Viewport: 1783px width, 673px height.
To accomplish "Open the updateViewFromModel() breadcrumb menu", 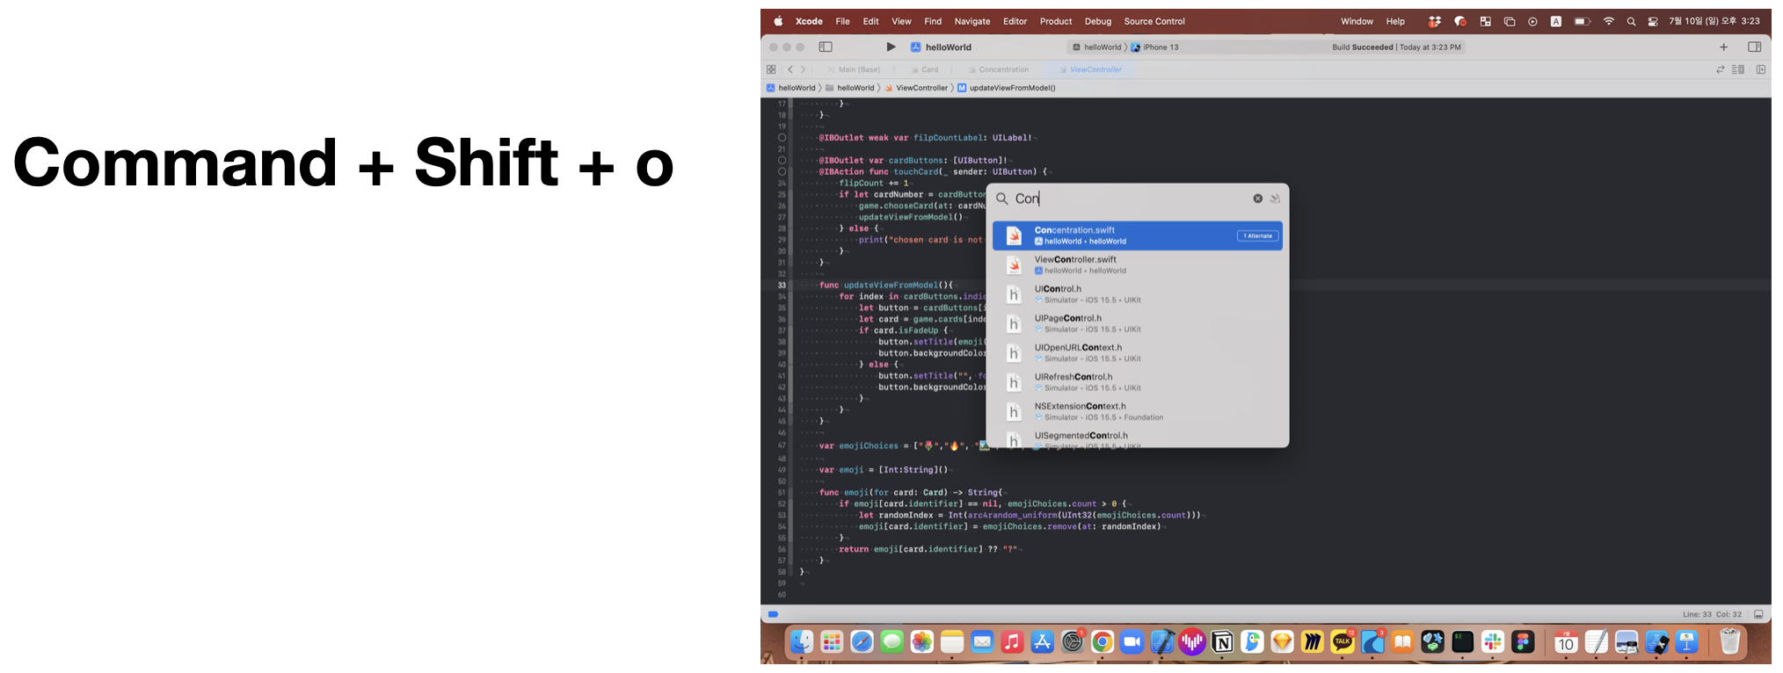I will point(1007,88).
